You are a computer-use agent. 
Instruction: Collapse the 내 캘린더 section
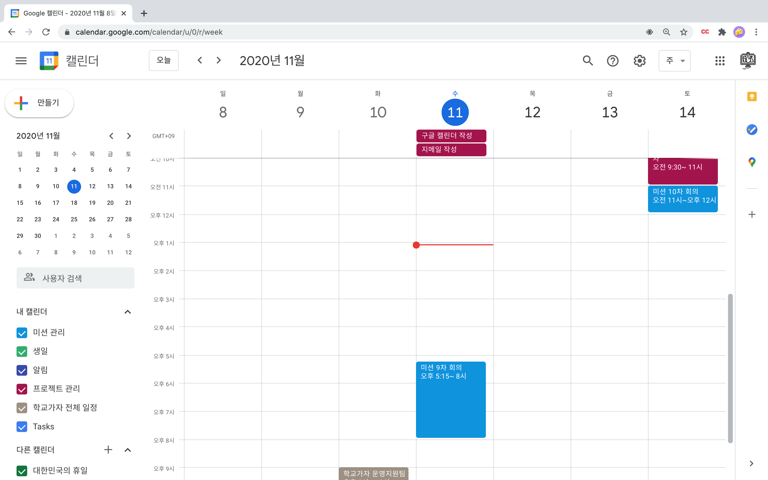tap(127, 312)
